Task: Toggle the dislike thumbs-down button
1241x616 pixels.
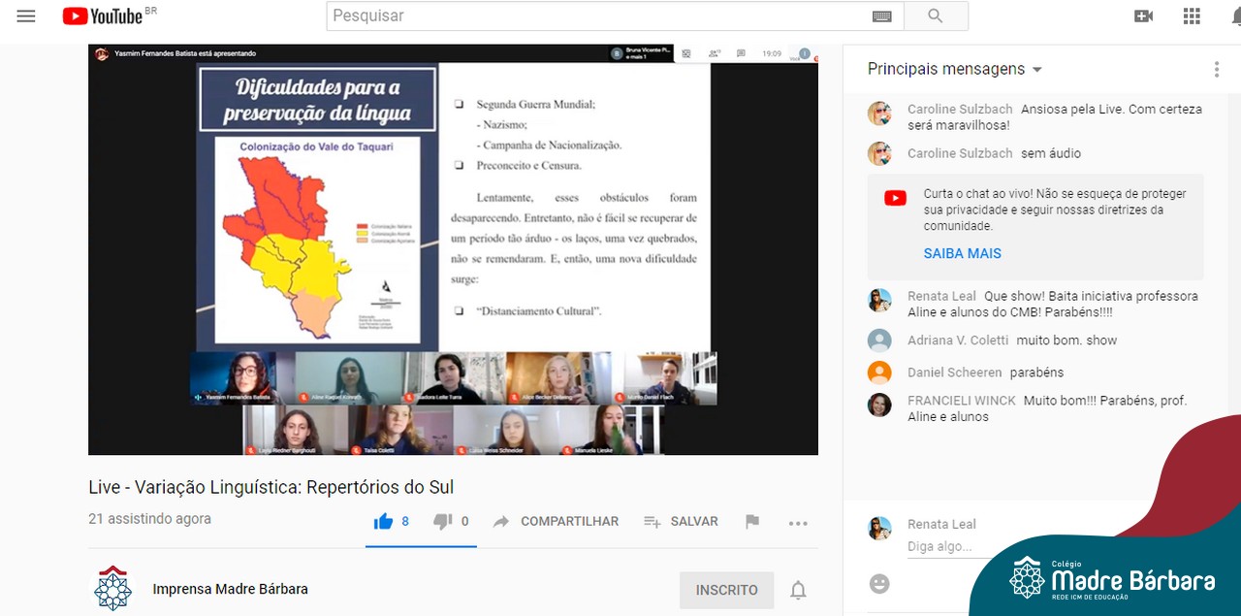Action: 443,522
